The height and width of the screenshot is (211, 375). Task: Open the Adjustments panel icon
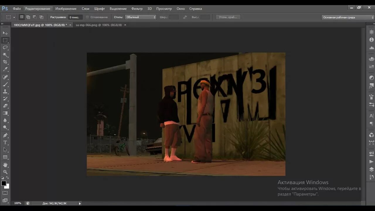[x=371, y=78]
